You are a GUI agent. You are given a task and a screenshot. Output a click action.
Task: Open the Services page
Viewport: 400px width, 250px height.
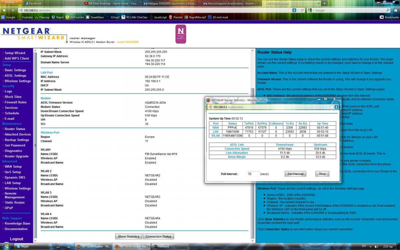click(x=11, y=108)
